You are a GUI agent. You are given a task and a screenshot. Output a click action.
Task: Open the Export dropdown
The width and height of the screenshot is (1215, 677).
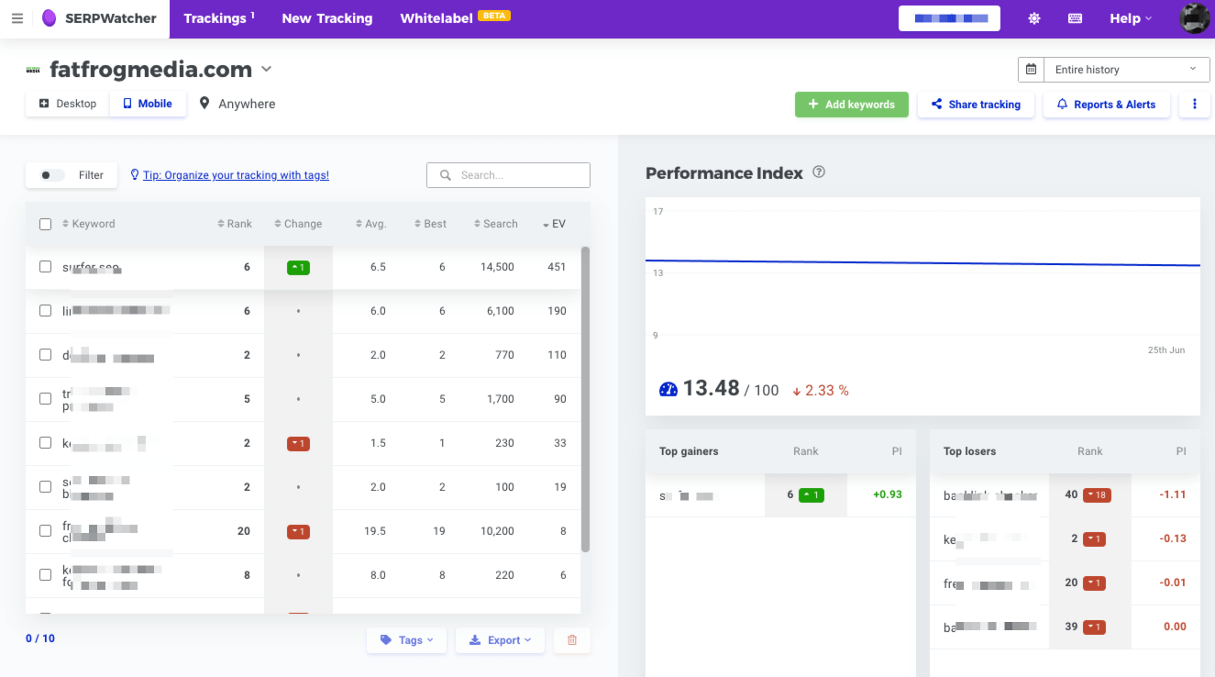(x=500, y=640)
